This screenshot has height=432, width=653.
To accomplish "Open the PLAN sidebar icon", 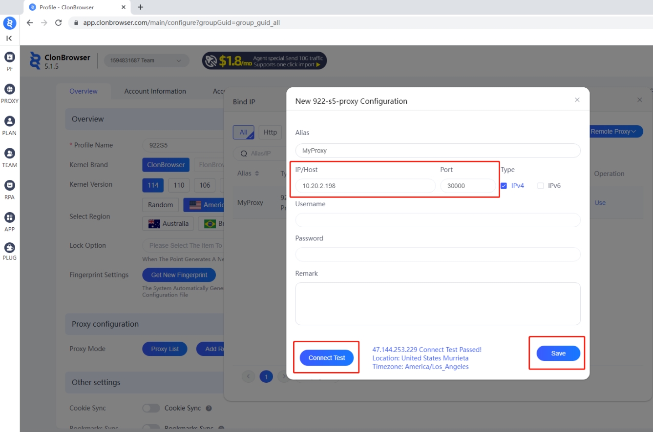I will tap(9, 121).
